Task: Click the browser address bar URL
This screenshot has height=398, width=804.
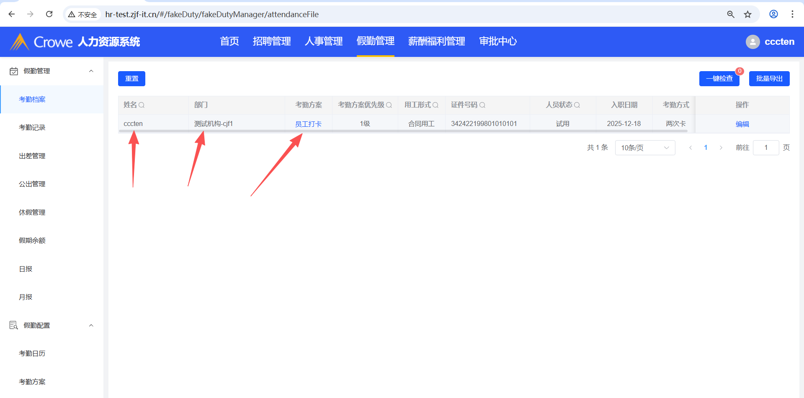Action: 212,14
